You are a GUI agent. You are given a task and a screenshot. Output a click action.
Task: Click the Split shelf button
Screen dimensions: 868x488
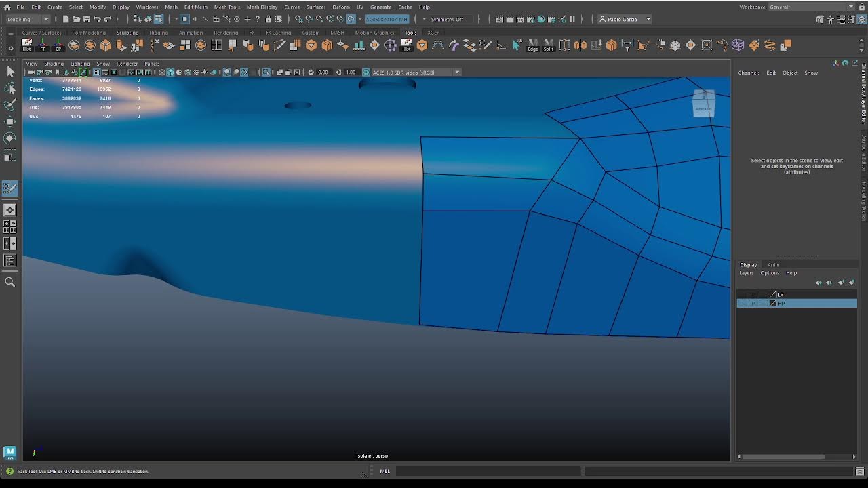pos(548,45)
